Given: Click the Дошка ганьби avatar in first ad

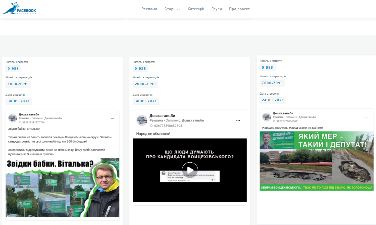Looking at the screenshot, I should point(13,118).
